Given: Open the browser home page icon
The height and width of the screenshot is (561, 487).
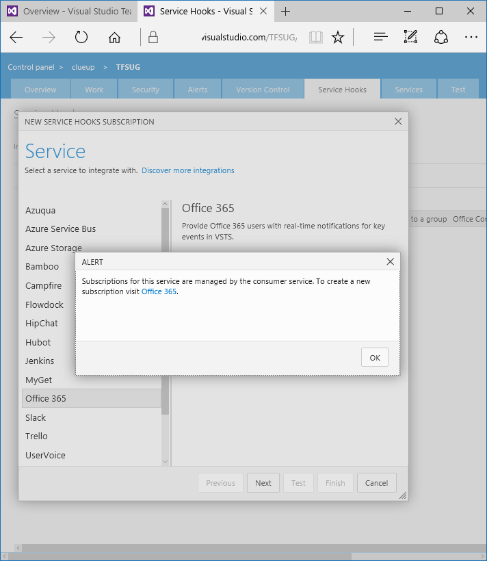Looking at the screenshot, I should (114, 37).
